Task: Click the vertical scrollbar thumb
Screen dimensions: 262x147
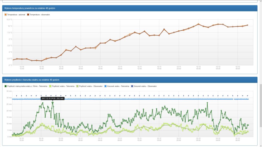Action: pos(261,105)
